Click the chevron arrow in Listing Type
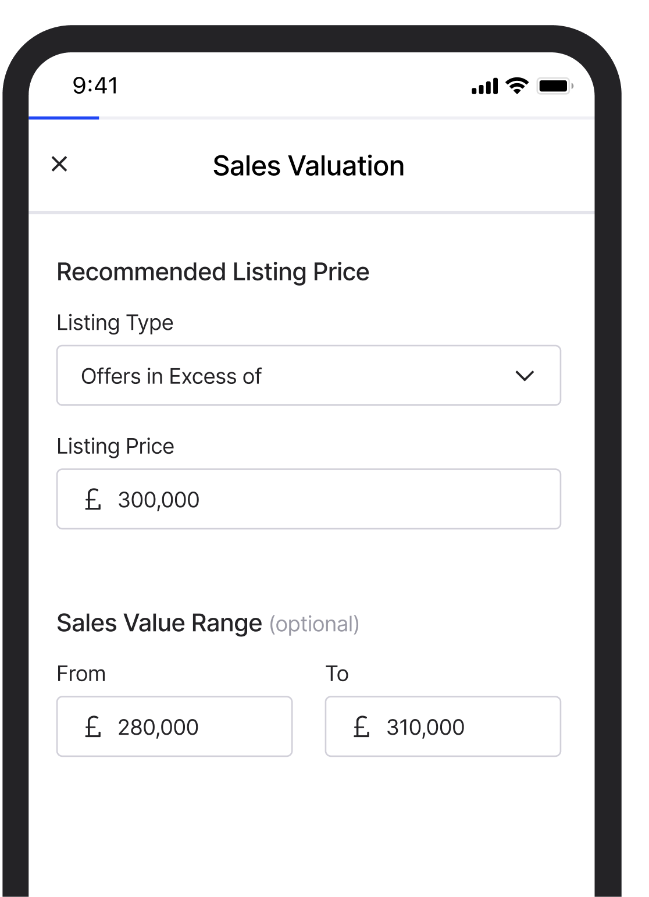This screenshot has height=897, width=649. coord(525,376)
